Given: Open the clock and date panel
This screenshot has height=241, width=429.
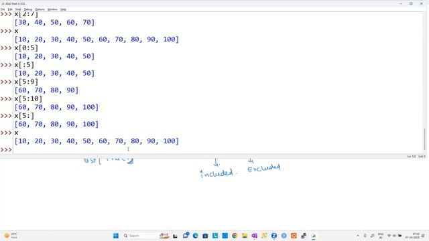Looking at the screenshot, I should point(412,236).
